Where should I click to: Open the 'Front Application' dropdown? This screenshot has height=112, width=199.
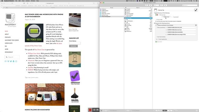(x=162, y=39)
